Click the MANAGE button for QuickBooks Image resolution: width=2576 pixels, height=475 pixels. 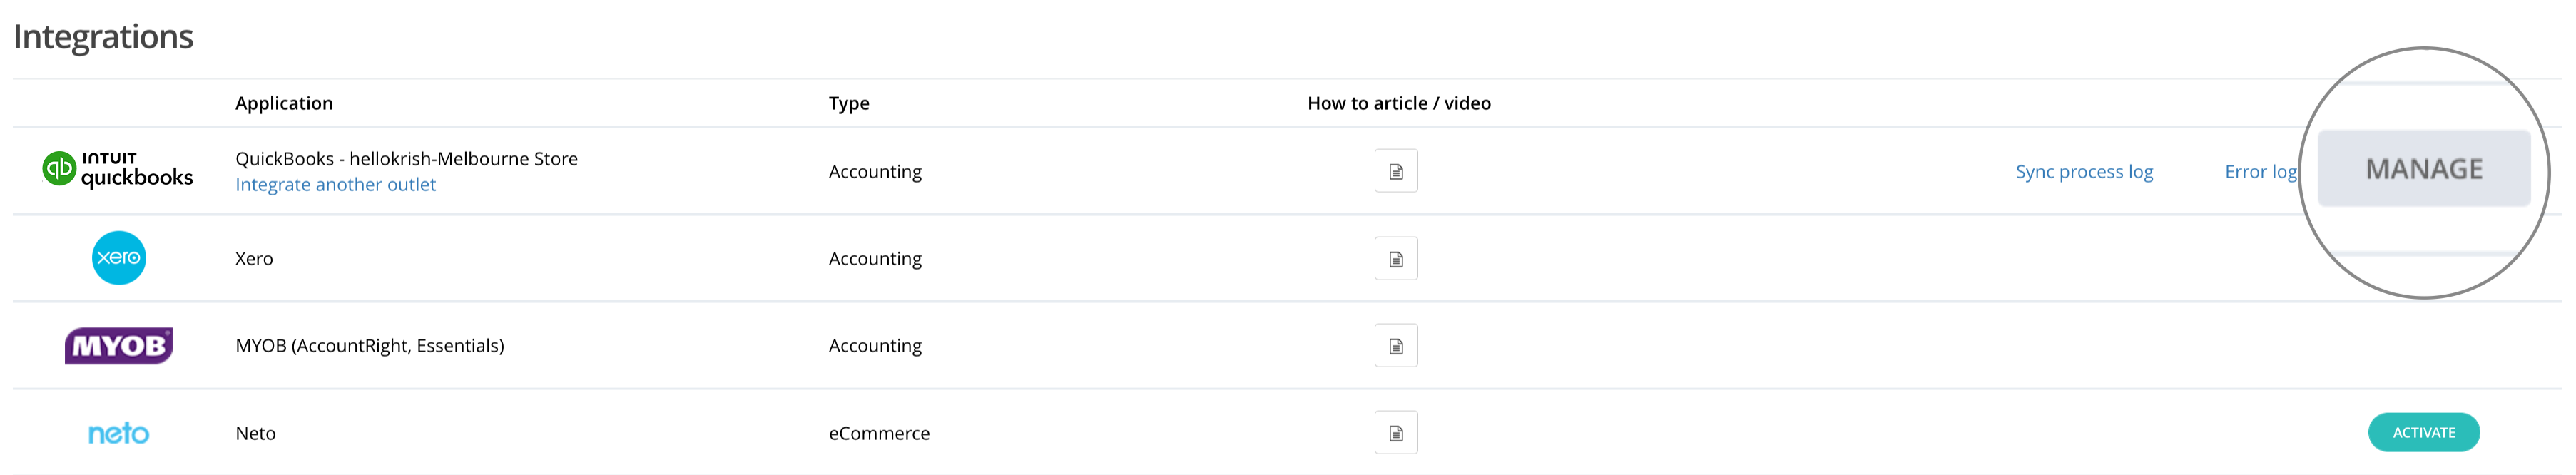[2424, 169]
